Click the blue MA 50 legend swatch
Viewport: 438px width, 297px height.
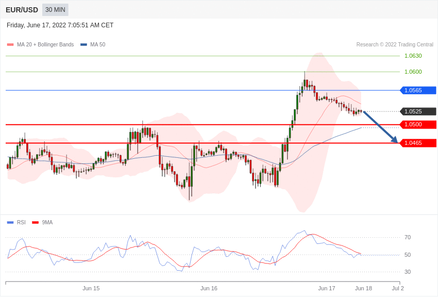point(83,45)
